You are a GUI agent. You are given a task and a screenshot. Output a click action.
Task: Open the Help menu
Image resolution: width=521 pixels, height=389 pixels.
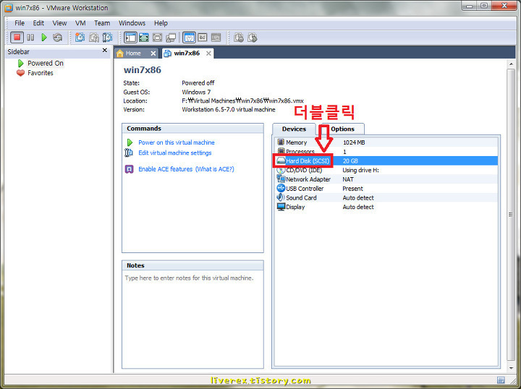161,23
